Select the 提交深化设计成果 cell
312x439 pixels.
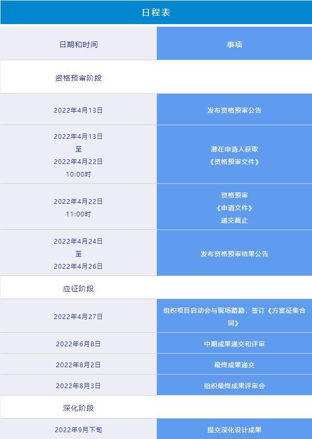point(234,429)
